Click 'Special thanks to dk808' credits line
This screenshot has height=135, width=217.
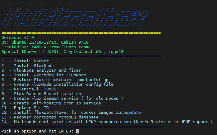[62, 52]
